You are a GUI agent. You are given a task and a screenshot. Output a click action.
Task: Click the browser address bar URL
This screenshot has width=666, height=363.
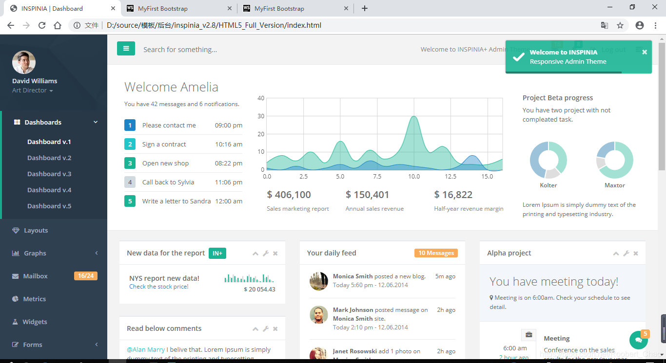pyautogui.click(x=214, y=25)
